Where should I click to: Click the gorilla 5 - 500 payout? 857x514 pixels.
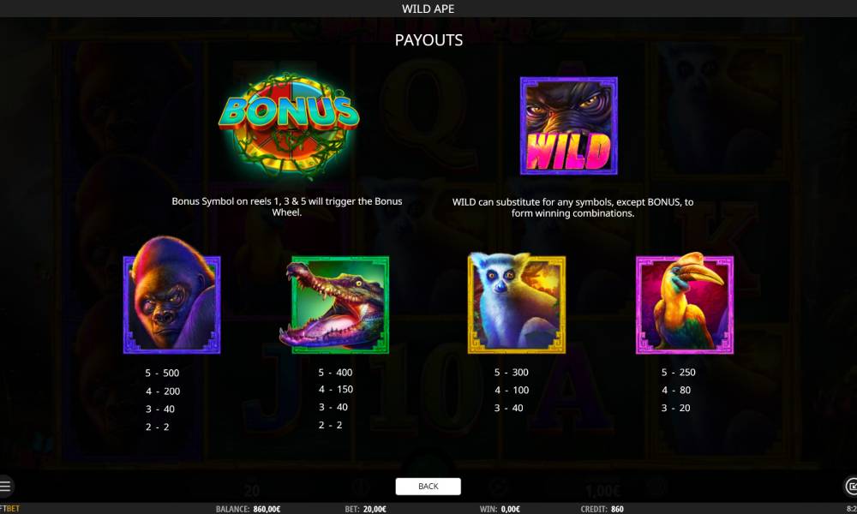(x=162, y=373)
